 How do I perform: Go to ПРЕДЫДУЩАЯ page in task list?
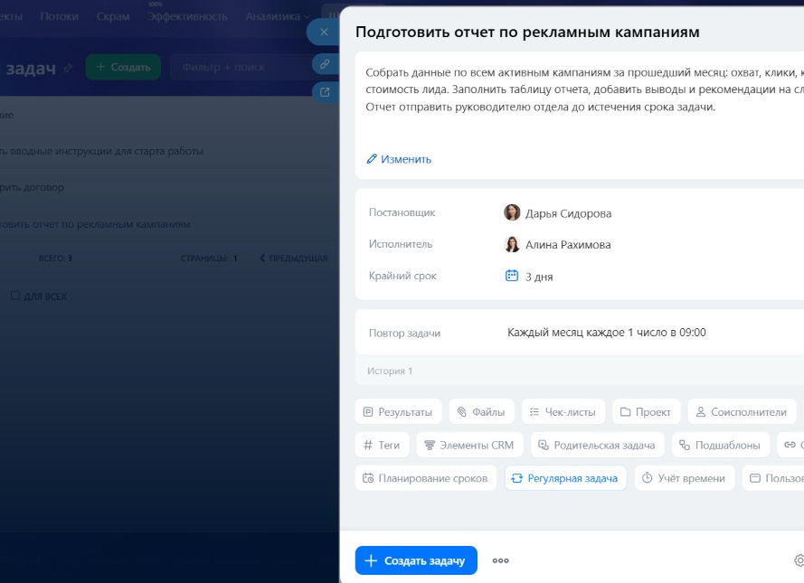pos(294,259)
